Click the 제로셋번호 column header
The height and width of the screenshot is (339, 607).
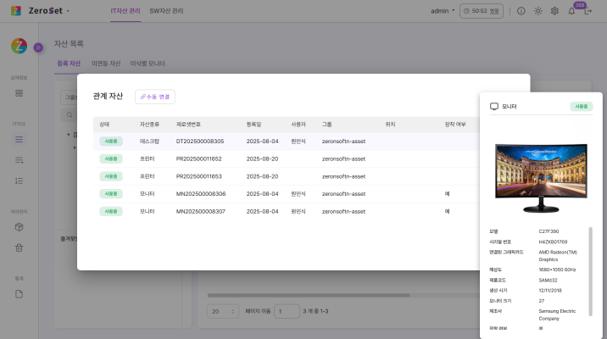[x=188, y=125]
